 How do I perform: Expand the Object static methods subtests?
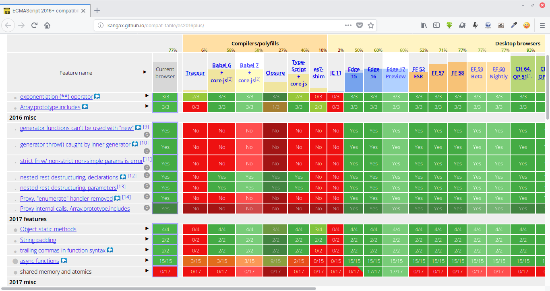tap(147, 229)
